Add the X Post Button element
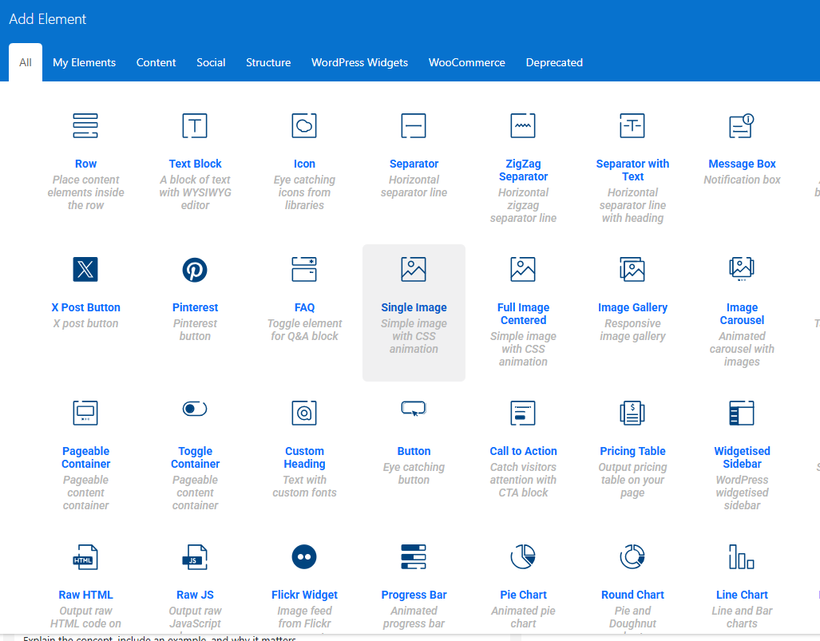Viewport: 820px width, 641px height. (85, 307)
